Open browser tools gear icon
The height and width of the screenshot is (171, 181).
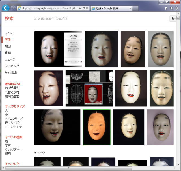click(176, 8)
